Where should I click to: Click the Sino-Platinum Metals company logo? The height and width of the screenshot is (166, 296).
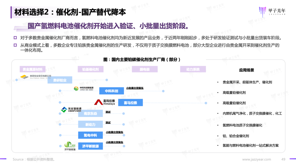point(36,77)
